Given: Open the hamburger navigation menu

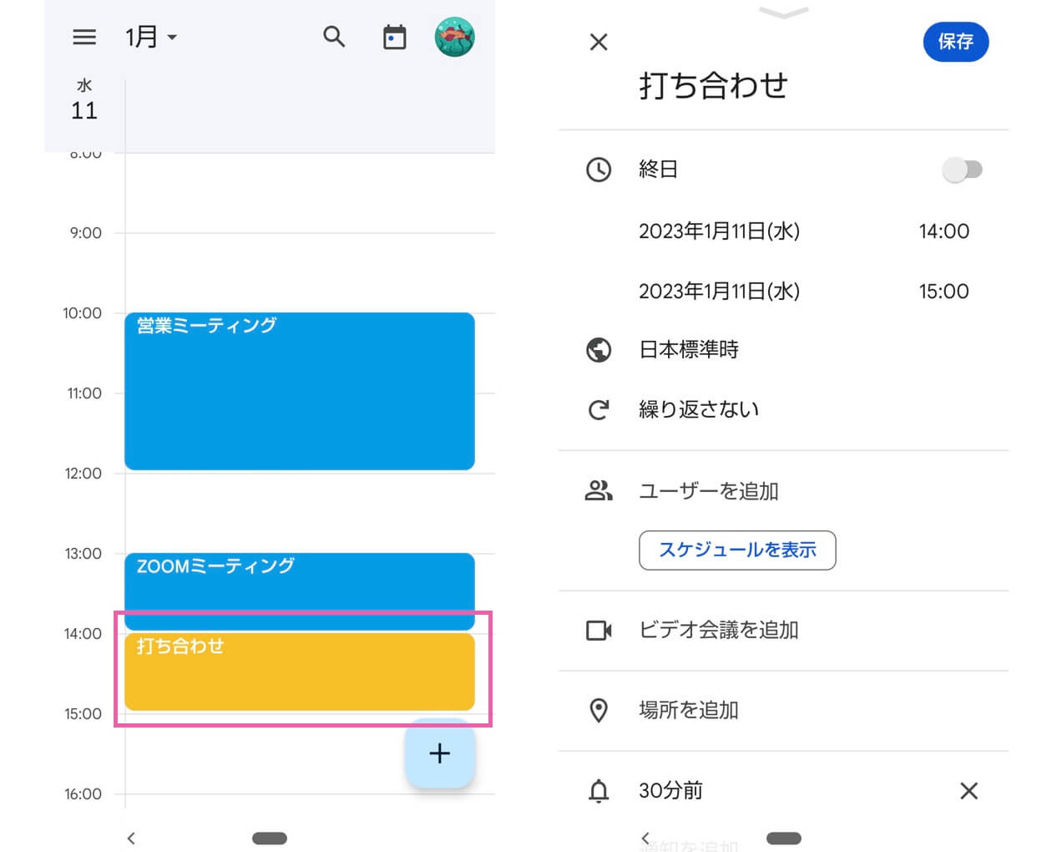Looking at the screenshot, I should pyautogui.click(x=84, y=37).
